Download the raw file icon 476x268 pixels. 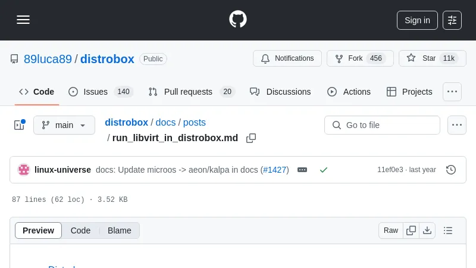point(427,230)
